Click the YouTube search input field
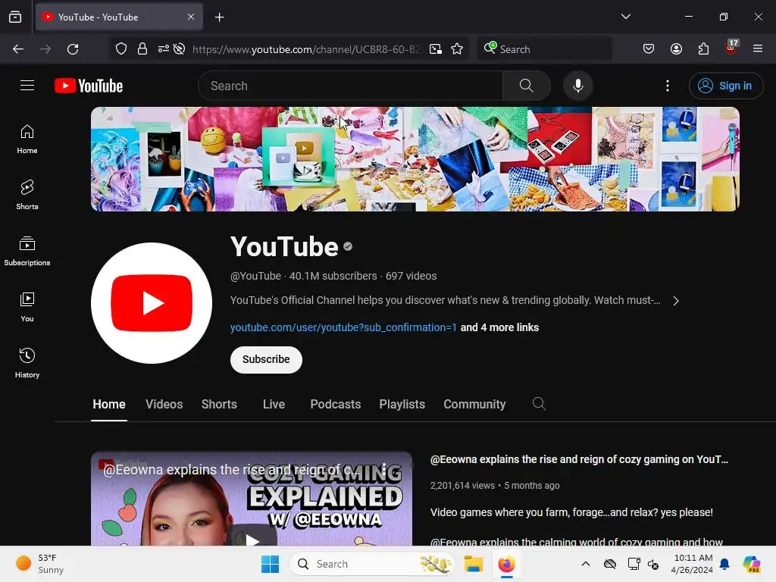The image size is (776, 582). 350,86
